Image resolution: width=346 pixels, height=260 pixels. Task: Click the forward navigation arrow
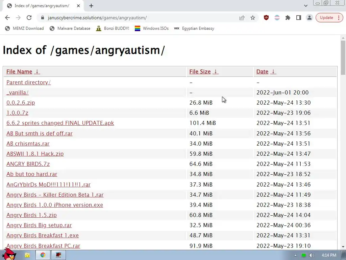18,18
